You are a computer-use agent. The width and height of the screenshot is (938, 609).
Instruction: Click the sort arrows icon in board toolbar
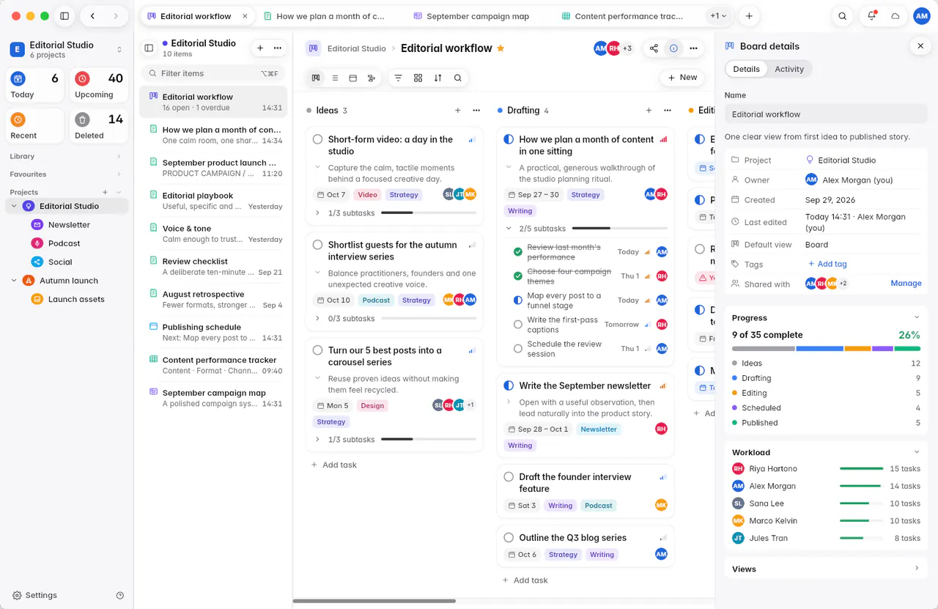pos(438,78)
